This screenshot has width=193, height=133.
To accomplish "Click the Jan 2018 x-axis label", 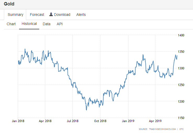I will pyautogui.click(x=18, y=121).
